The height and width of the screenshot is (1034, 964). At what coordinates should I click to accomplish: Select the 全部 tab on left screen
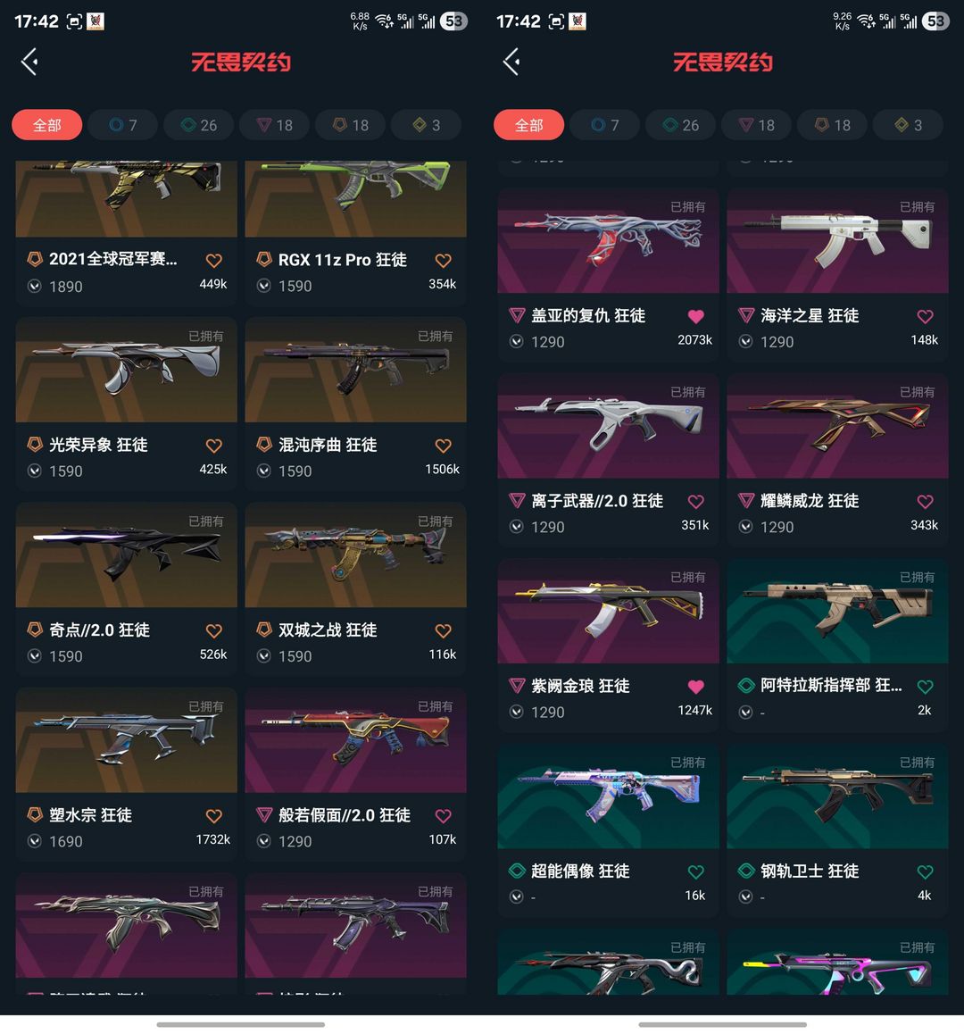[46, 125]
